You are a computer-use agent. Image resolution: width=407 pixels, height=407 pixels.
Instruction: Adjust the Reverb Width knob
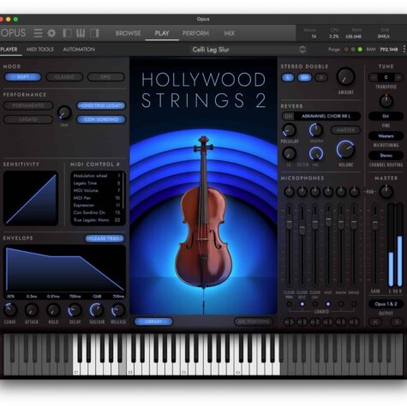click(x=316, y=130)
